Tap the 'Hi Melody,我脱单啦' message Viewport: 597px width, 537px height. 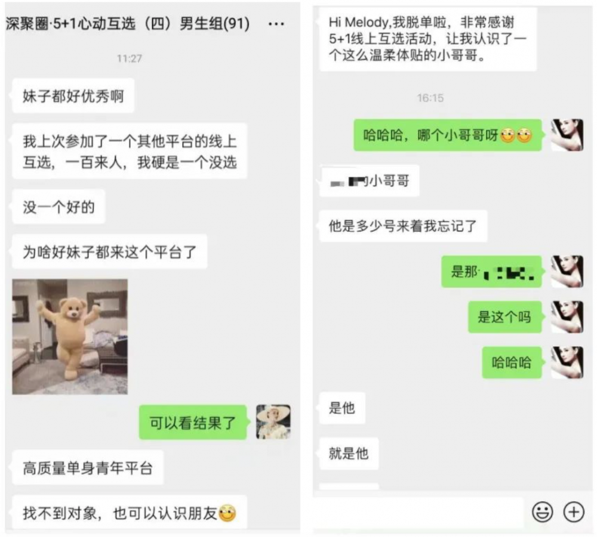tap(428, 39)
